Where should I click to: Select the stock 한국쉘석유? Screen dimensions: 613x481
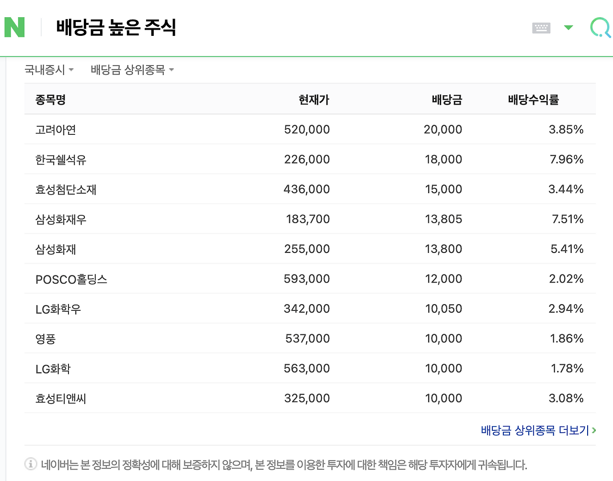point(61,160)
